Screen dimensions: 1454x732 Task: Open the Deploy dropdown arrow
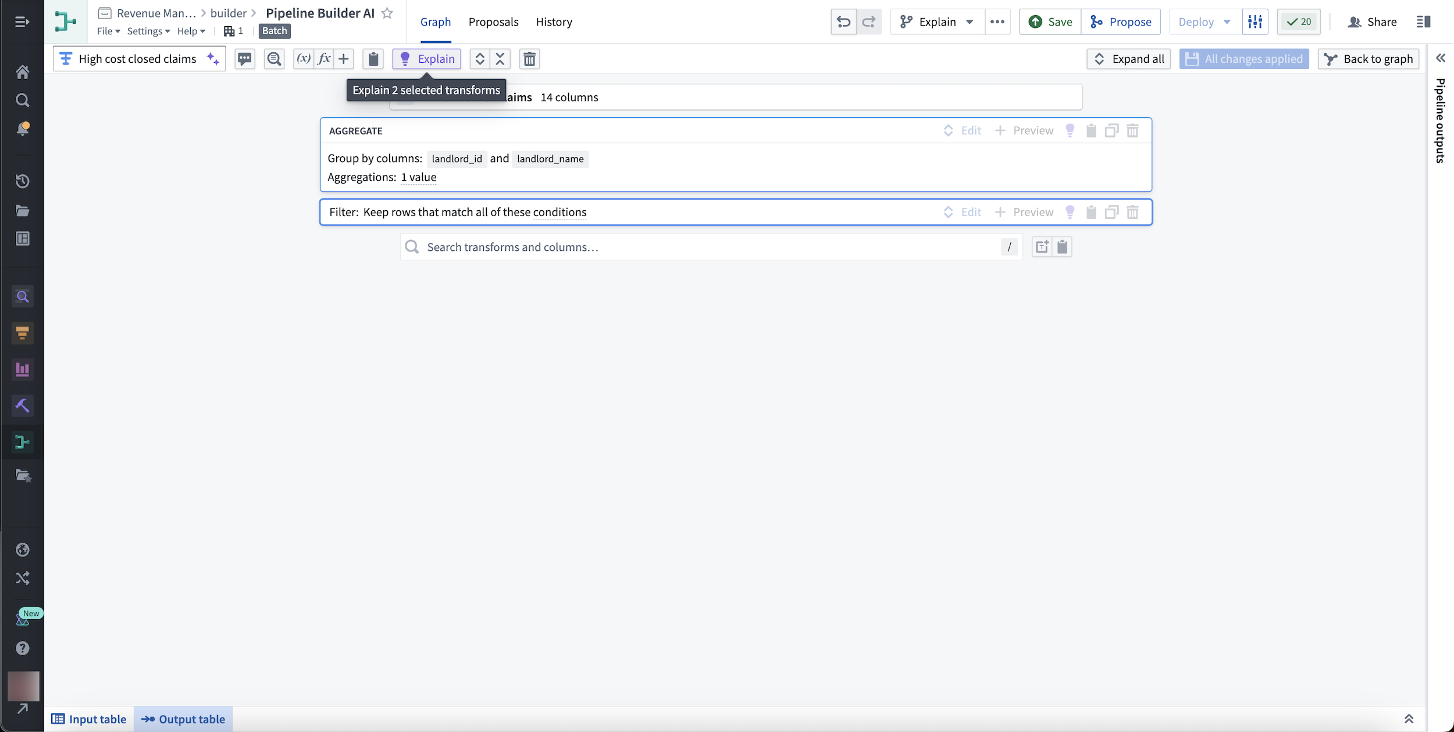[1227, 22]
